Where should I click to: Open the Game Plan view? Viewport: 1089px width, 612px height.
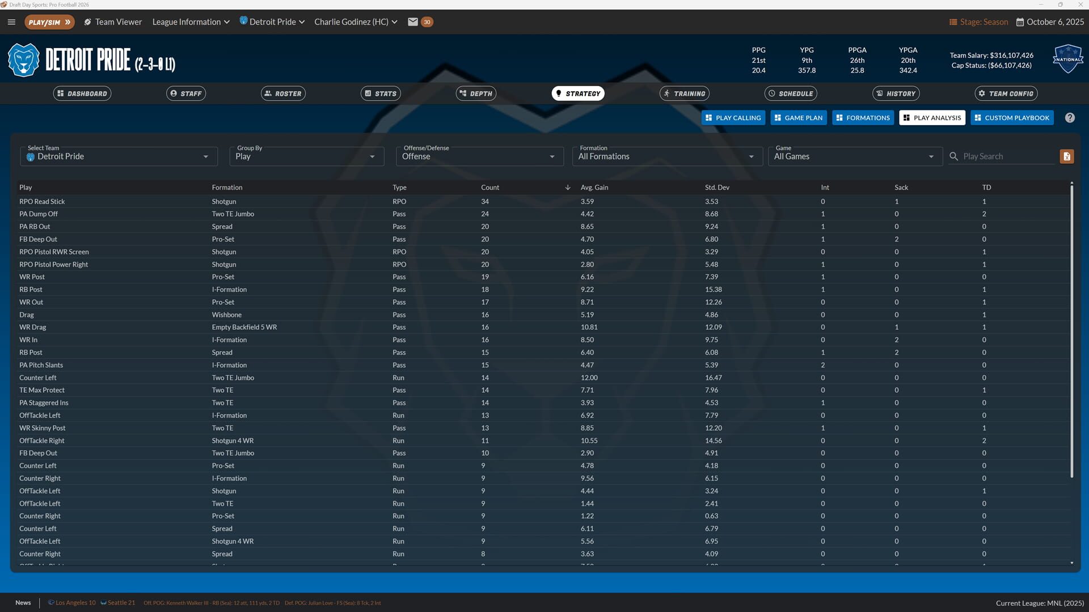[798, 117]
